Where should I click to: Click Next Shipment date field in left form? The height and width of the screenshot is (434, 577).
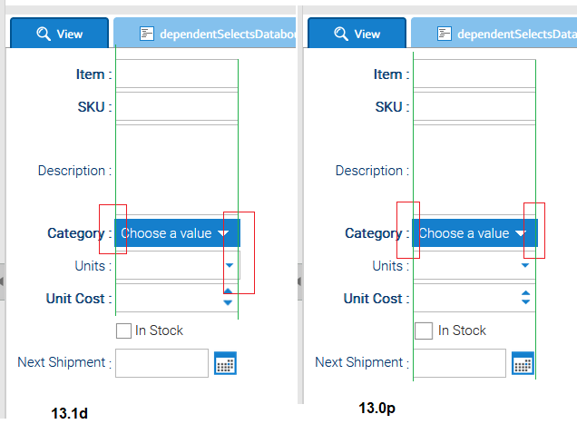coord(161,363)
